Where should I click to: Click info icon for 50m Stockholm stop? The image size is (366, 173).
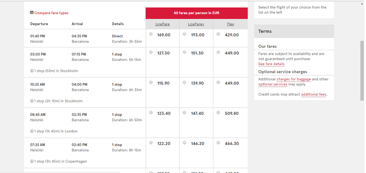coord(32,71)
